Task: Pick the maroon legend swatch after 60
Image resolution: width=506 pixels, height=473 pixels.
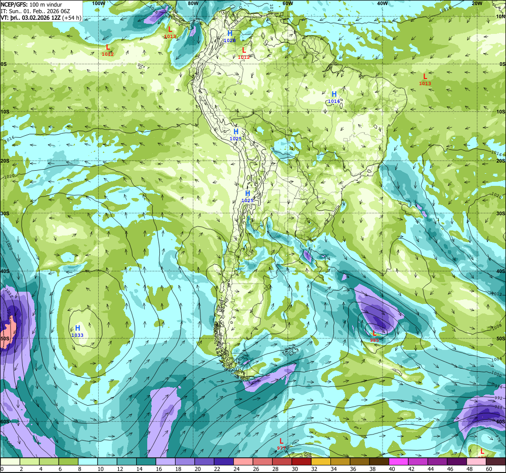Action: pyautogui.click(x=496, y=462)
